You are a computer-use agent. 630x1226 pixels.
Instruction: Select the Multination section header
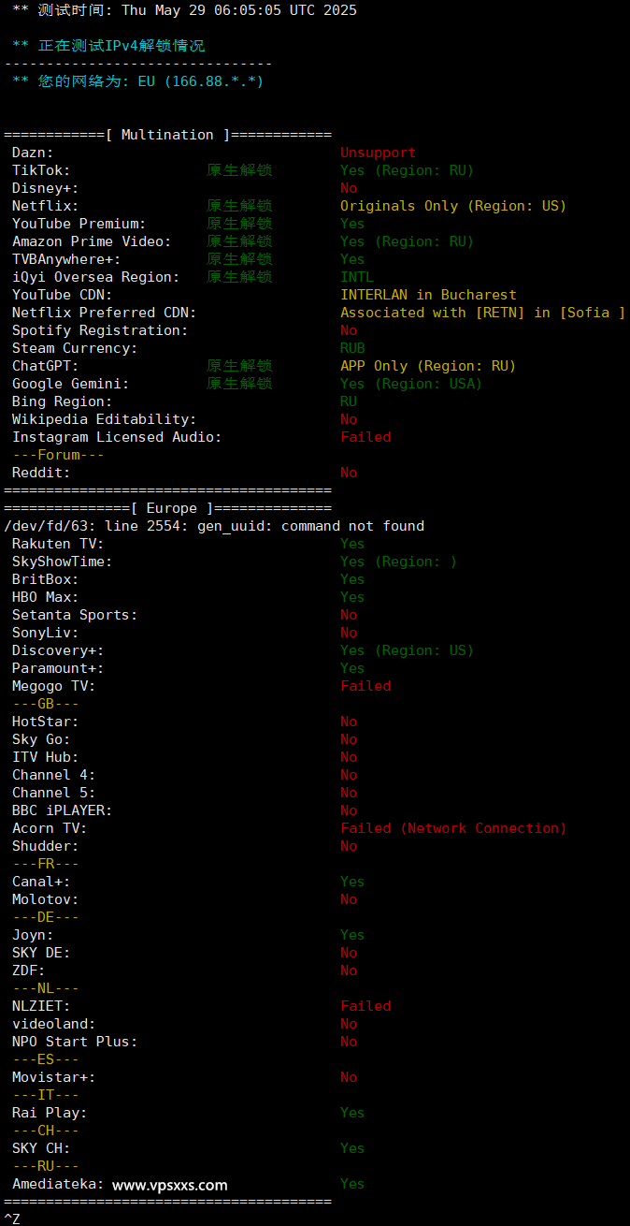(168, 135)
